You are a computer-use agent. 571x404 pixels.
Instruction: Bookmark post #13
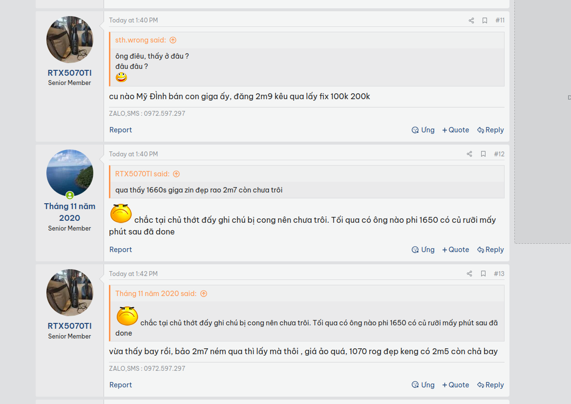pos(483,274)
